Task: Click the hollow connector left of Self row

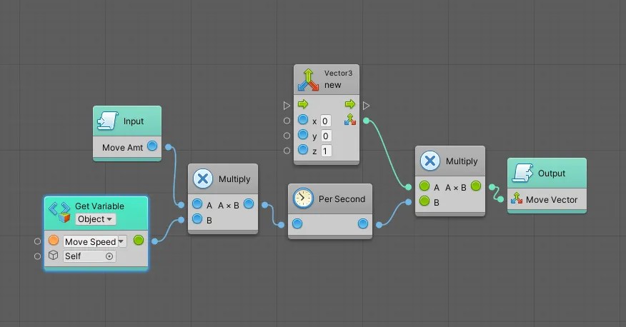Action: (x=38, y=256)
